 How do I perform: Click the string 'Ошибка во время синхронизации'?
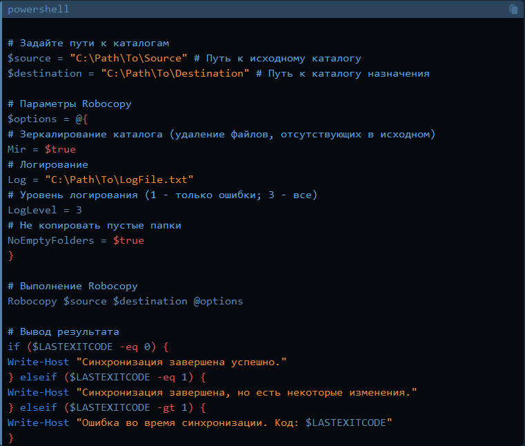(x=234, y=423)
